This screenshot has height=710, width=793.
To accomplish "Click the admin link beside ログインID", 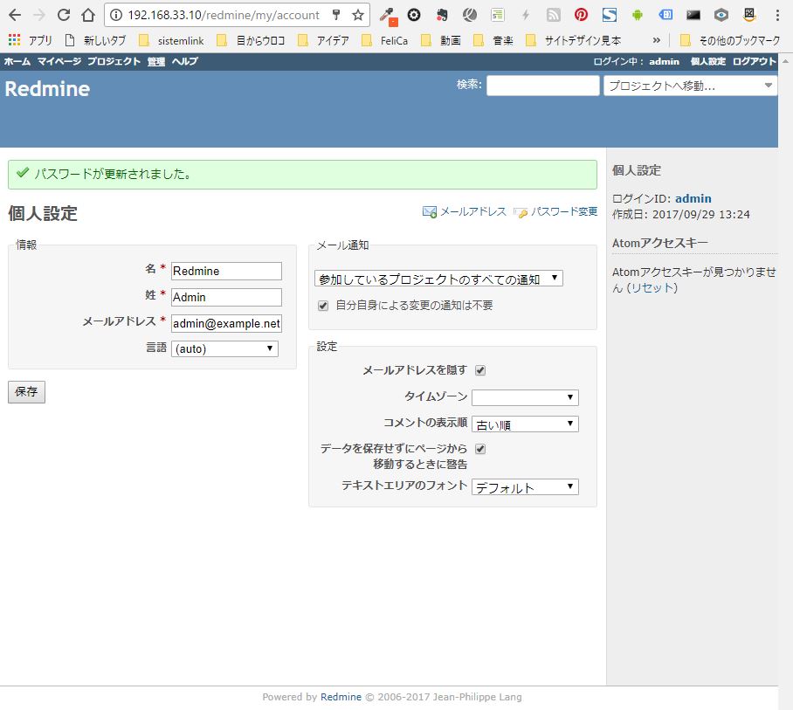I will click(x=693, y=199).
